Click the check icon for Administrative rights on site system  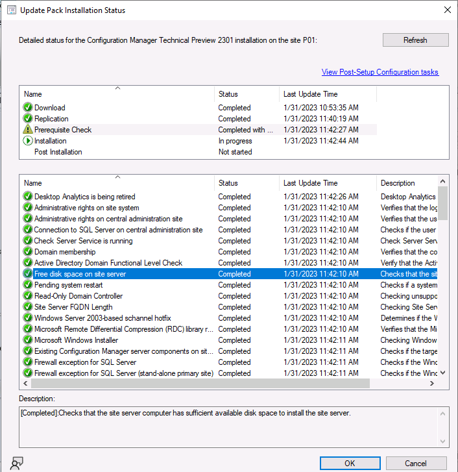28,208
